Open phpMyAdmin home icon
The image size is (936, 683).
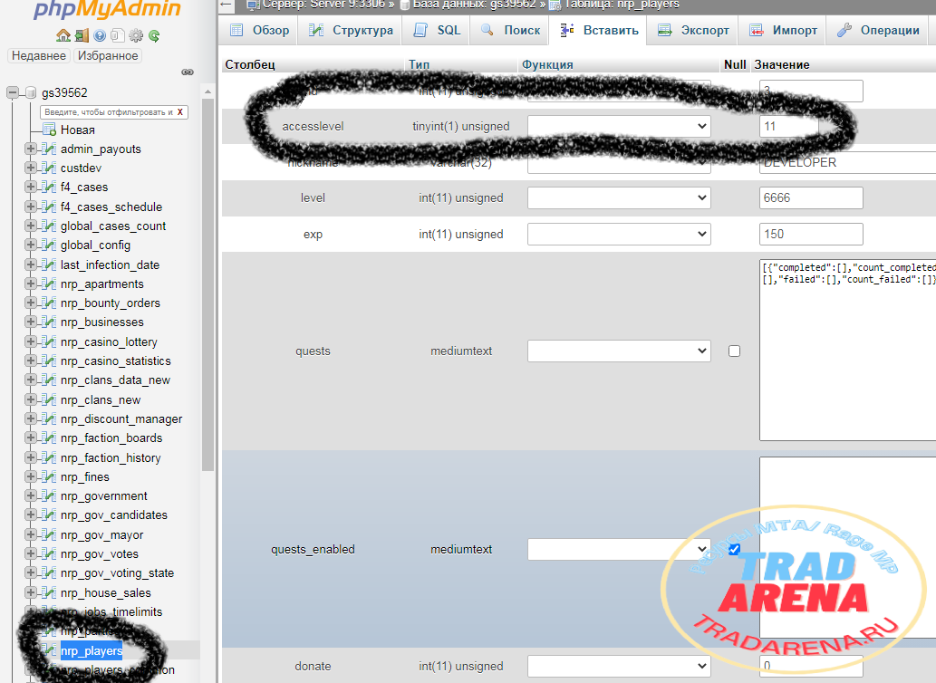[63, 36]
